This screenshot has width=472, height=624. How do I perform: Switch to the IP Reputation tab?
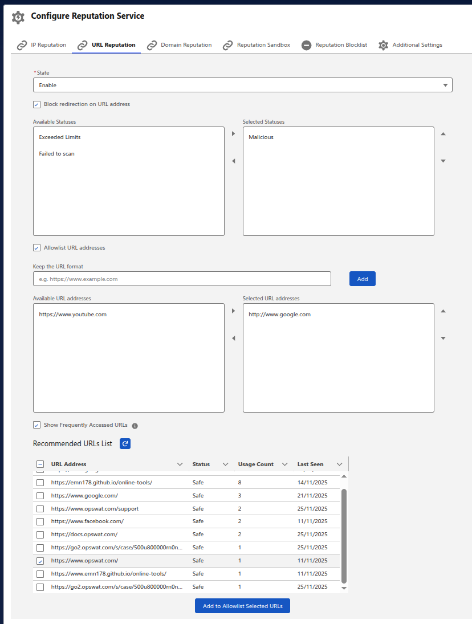pos(42,45)
